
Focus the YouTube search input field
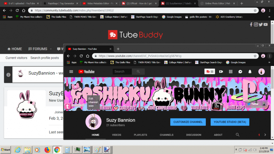pyautogui.click(x=122, y=72)
